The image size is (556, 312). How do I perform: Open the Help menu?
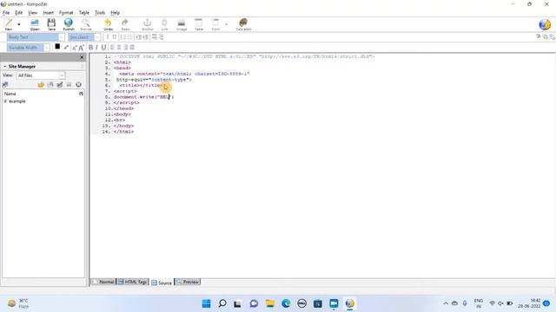click(116, 13)
